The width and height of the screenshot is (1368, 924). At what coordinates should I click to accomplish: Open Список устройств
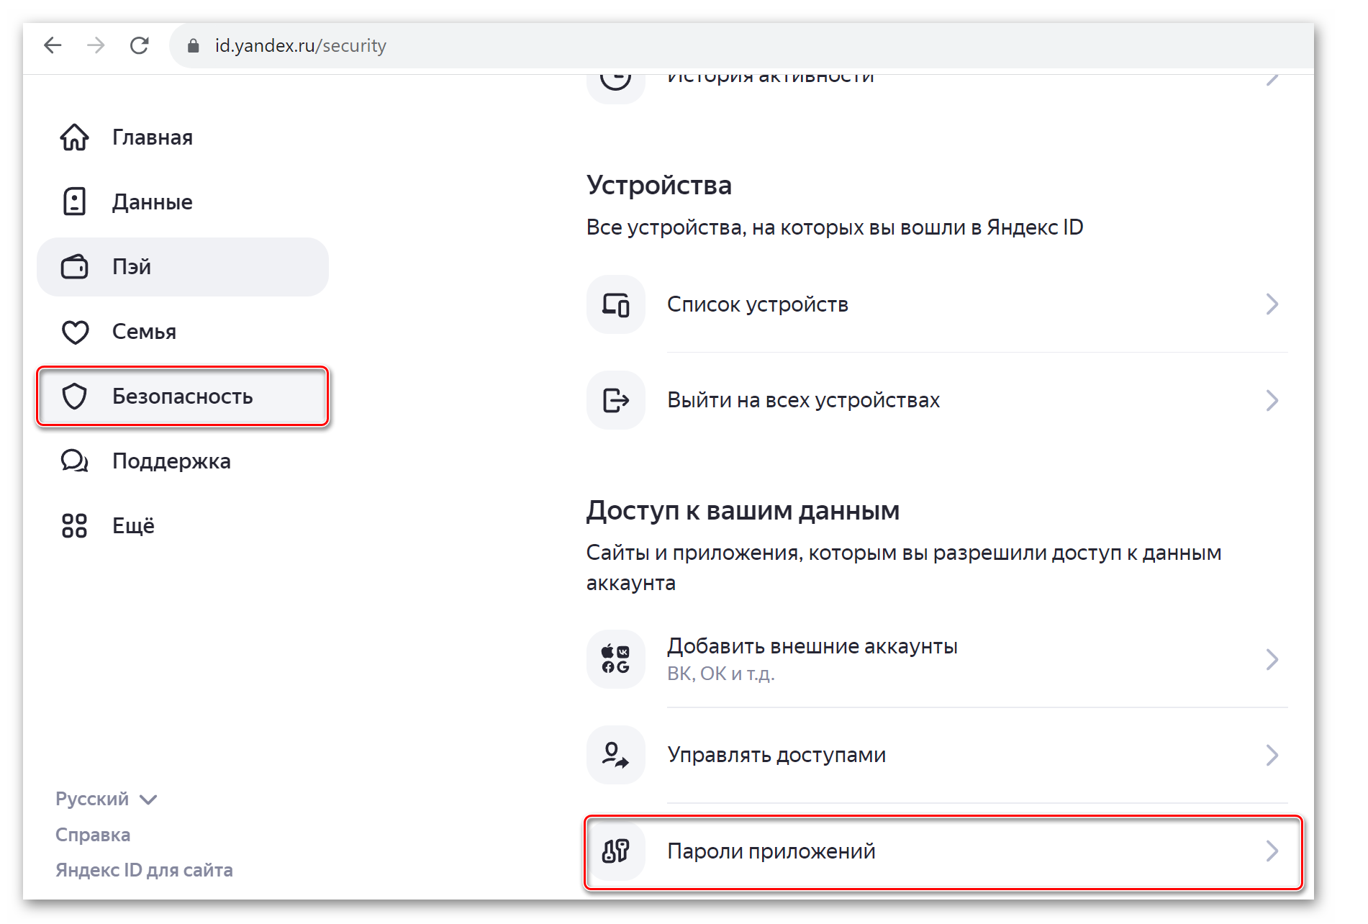[x=937, y=304]
